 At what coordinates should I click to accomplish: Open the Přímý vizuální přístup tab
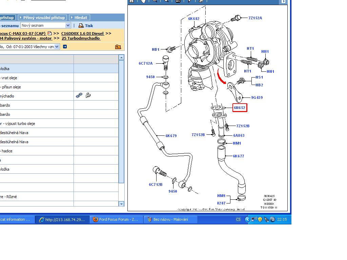tap(42, 18)
